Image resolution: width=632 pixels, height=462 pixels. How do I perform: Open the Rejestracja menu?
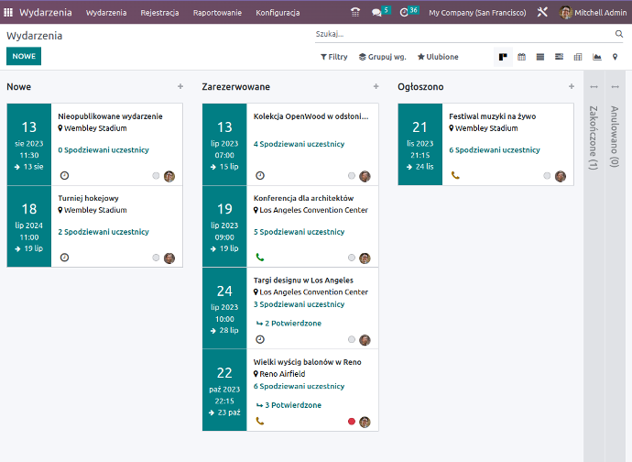(159, 13)
